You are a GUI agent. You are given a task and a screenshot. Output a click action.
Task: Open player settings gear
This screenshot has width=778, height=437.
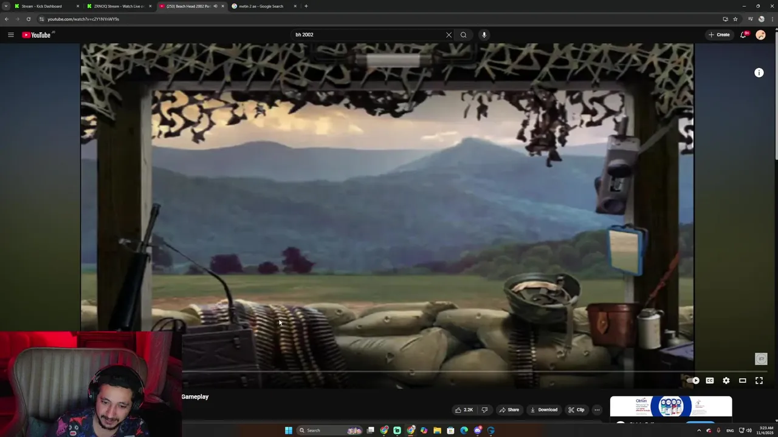pos(726,381)
